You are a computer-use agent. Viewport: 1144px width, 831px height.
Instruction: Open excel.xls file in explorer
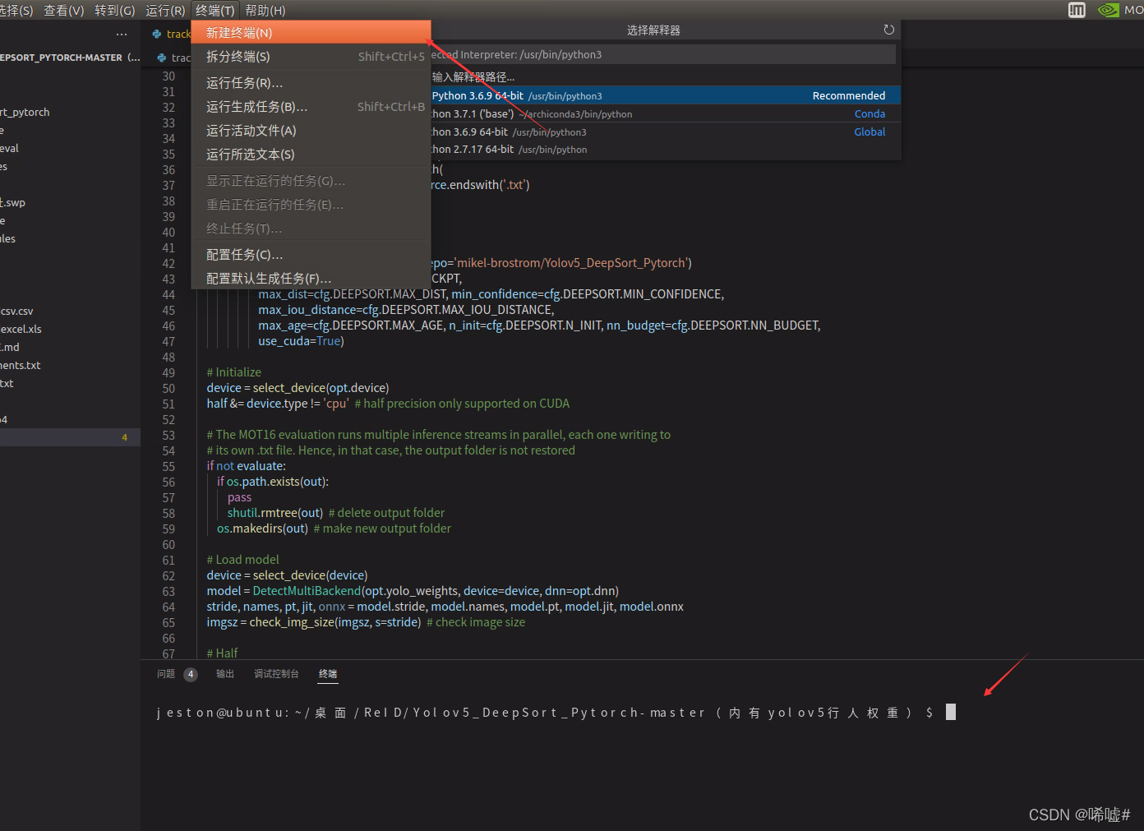coord(70,329)
